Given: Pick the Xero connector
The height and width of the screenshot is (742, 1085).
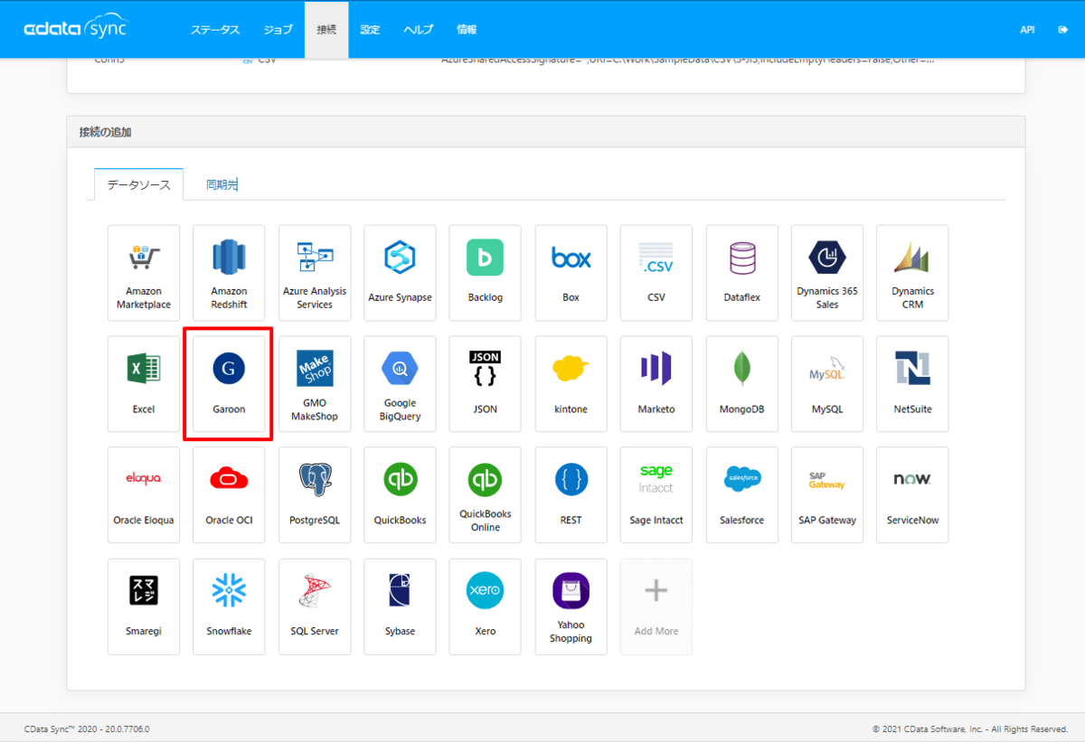Looking at the screenshot, I should (x=486, y=606).
